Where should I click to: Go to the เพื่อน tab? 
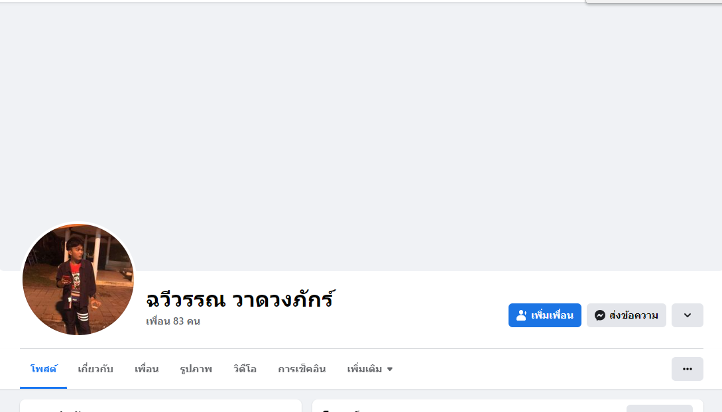coord(147,369)
